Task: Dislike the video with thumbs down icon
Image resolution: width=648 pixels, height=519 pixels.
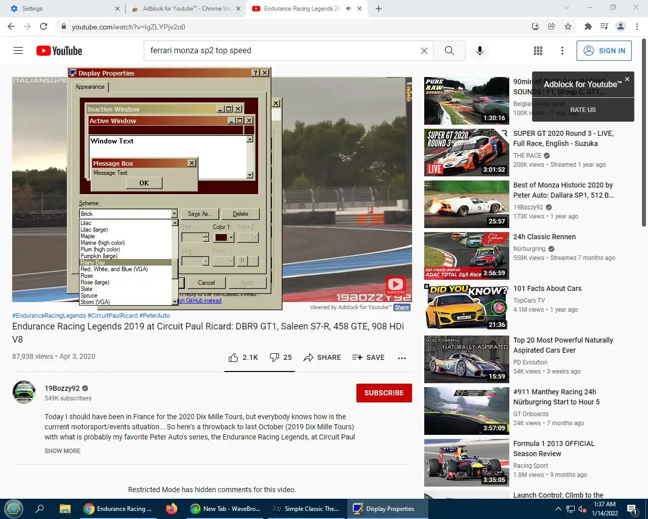Action: [x=274, y=357]
